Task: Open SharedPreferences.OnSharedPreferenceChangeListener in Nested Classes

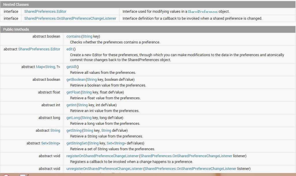Action: (x=70, y=19)
